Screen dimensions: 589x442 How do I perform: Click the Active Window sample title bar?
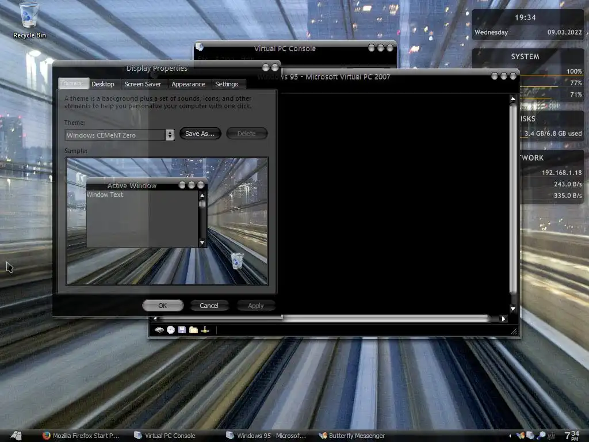[x=147, y=185]
